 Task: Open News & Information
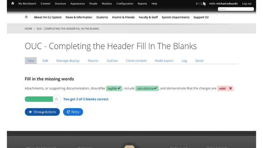click(x=79, y=17)
